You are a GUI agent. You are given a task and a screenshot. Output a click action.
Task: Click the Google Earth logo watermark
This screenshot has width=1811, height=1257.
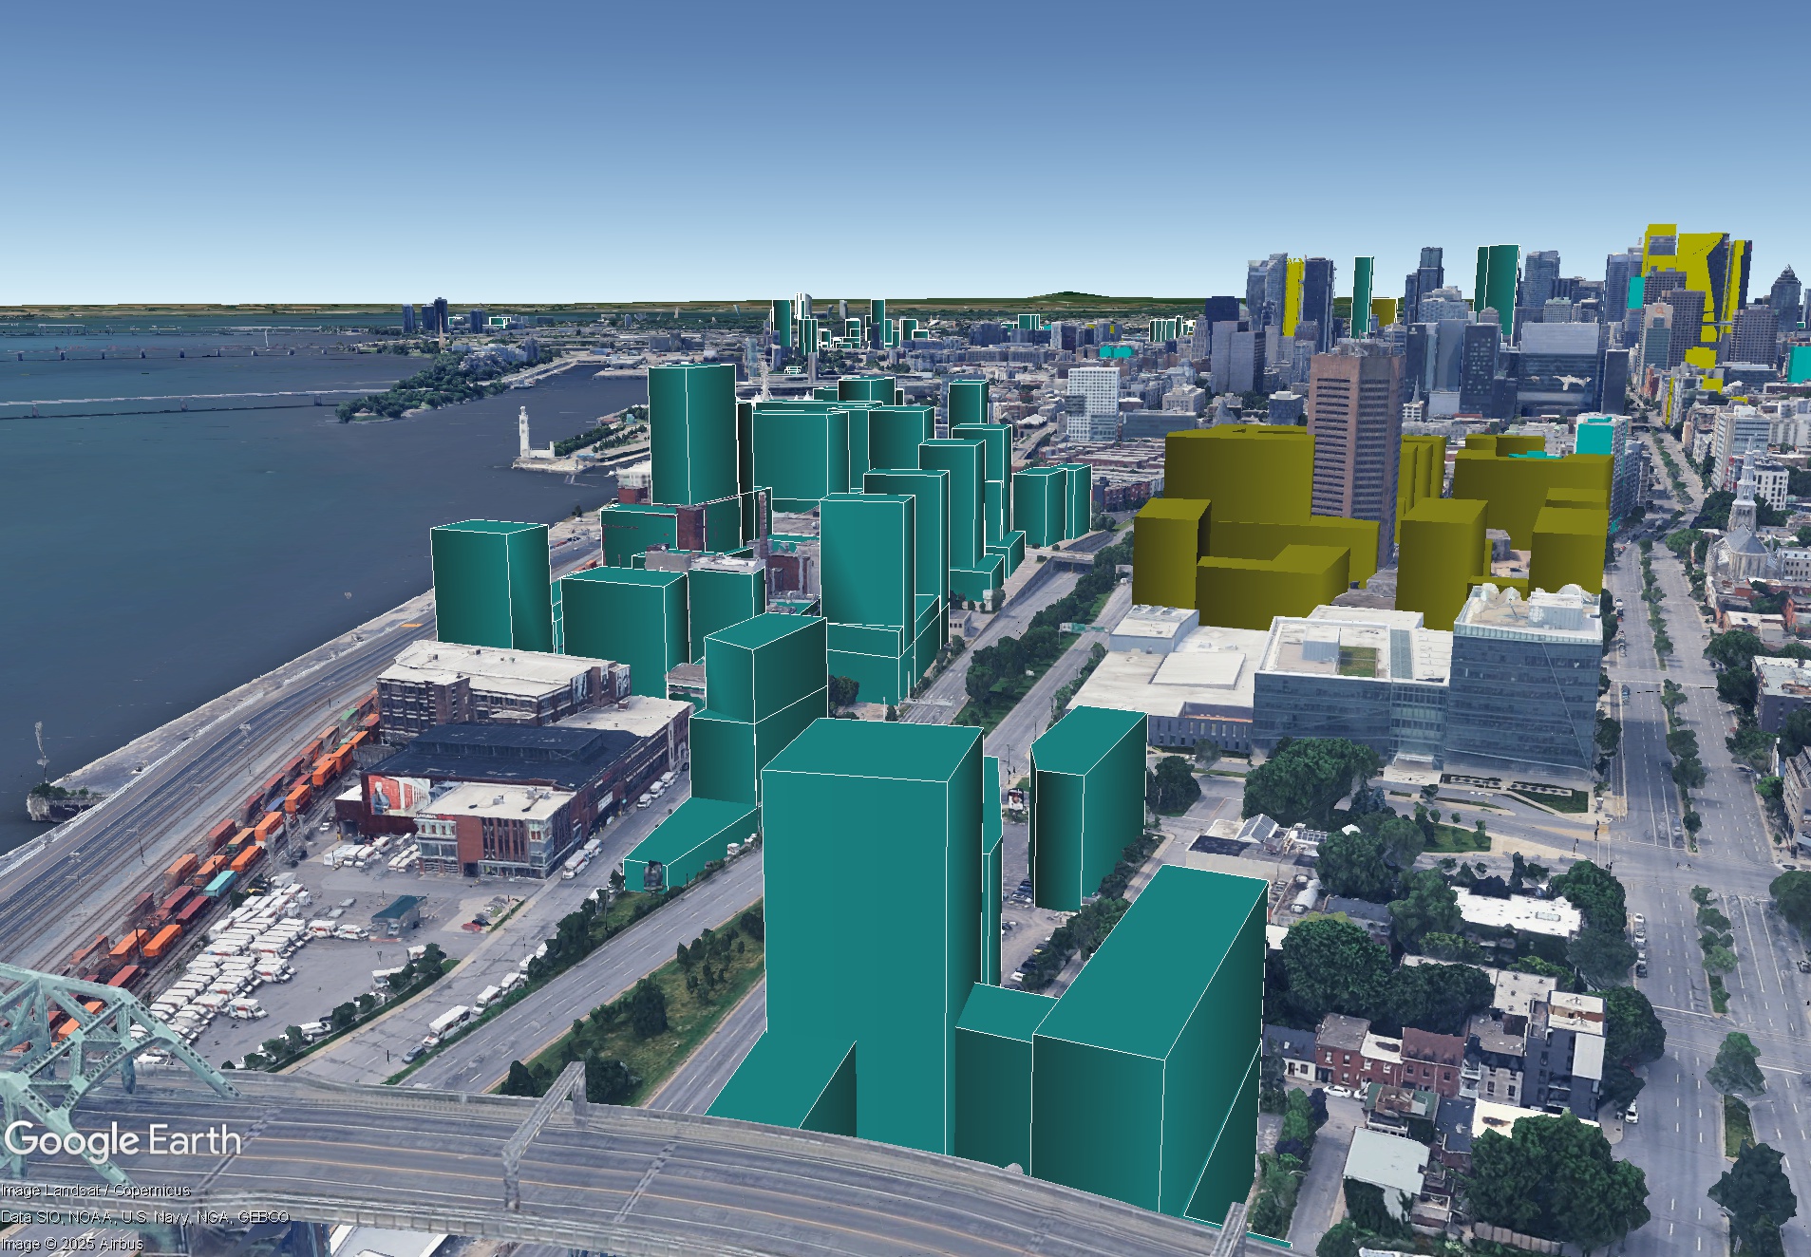tap(122, 1140)
